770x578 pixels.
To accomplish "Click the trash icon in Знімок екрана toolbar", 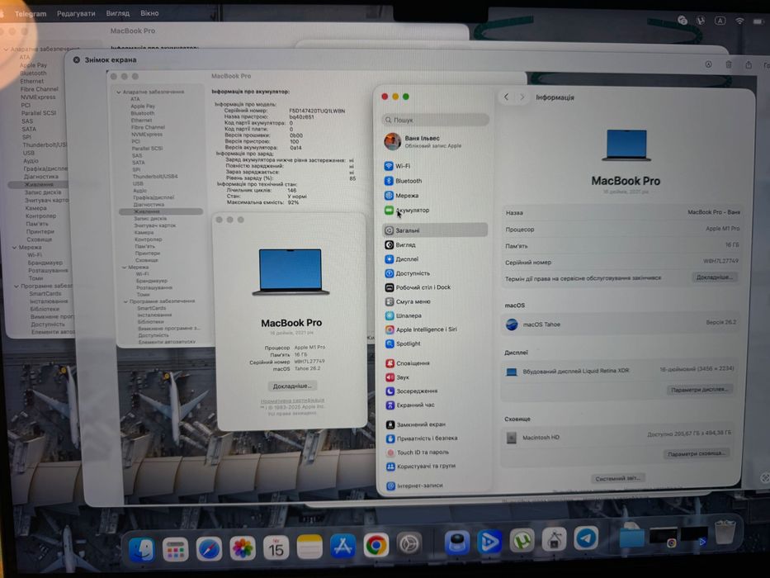I will (x=729, y=64).
